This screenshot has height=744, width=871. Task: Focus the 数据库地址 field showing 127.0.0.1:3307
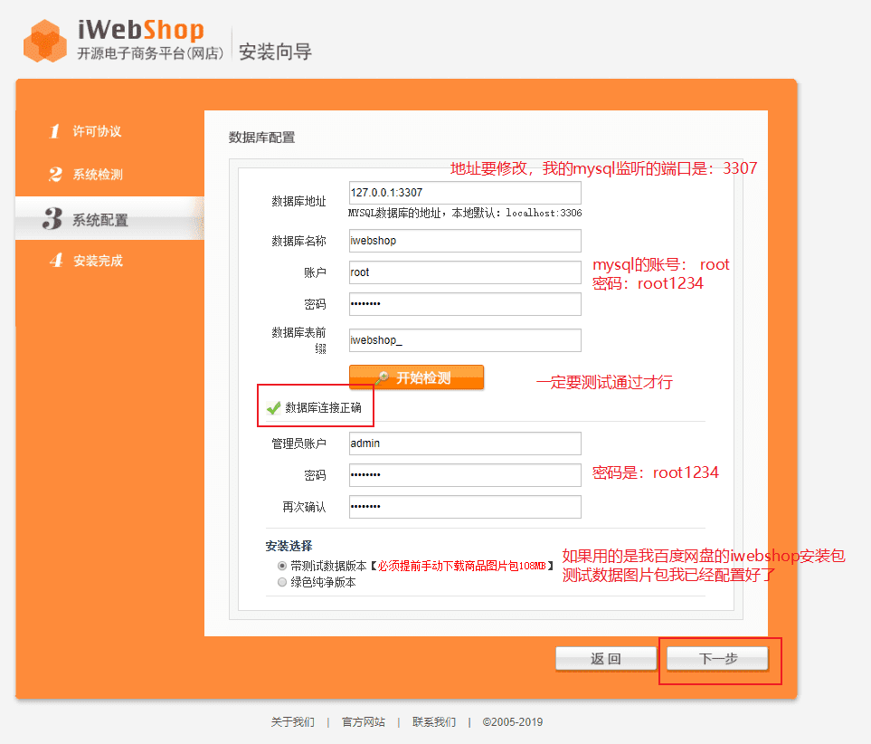tap(465, 193)
